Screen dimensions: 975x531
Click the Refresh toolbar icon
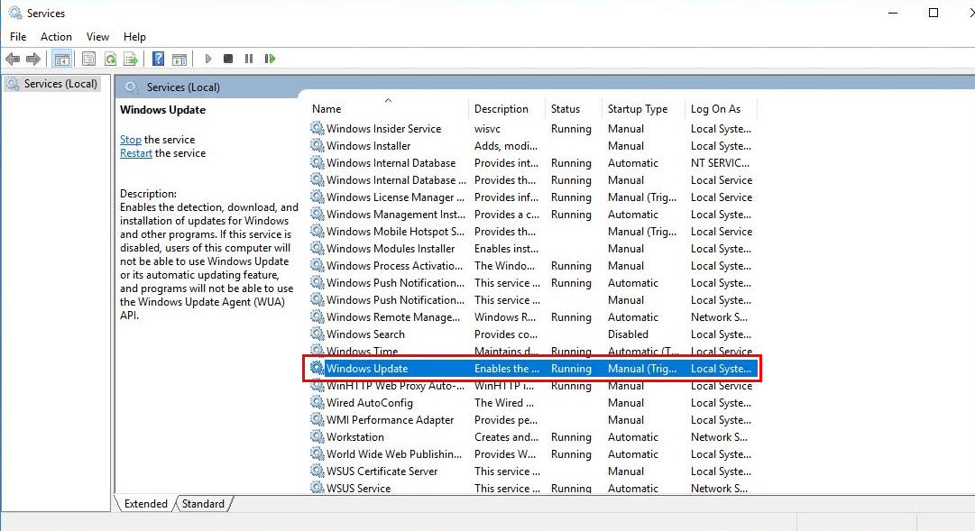(x=110, y=60)
